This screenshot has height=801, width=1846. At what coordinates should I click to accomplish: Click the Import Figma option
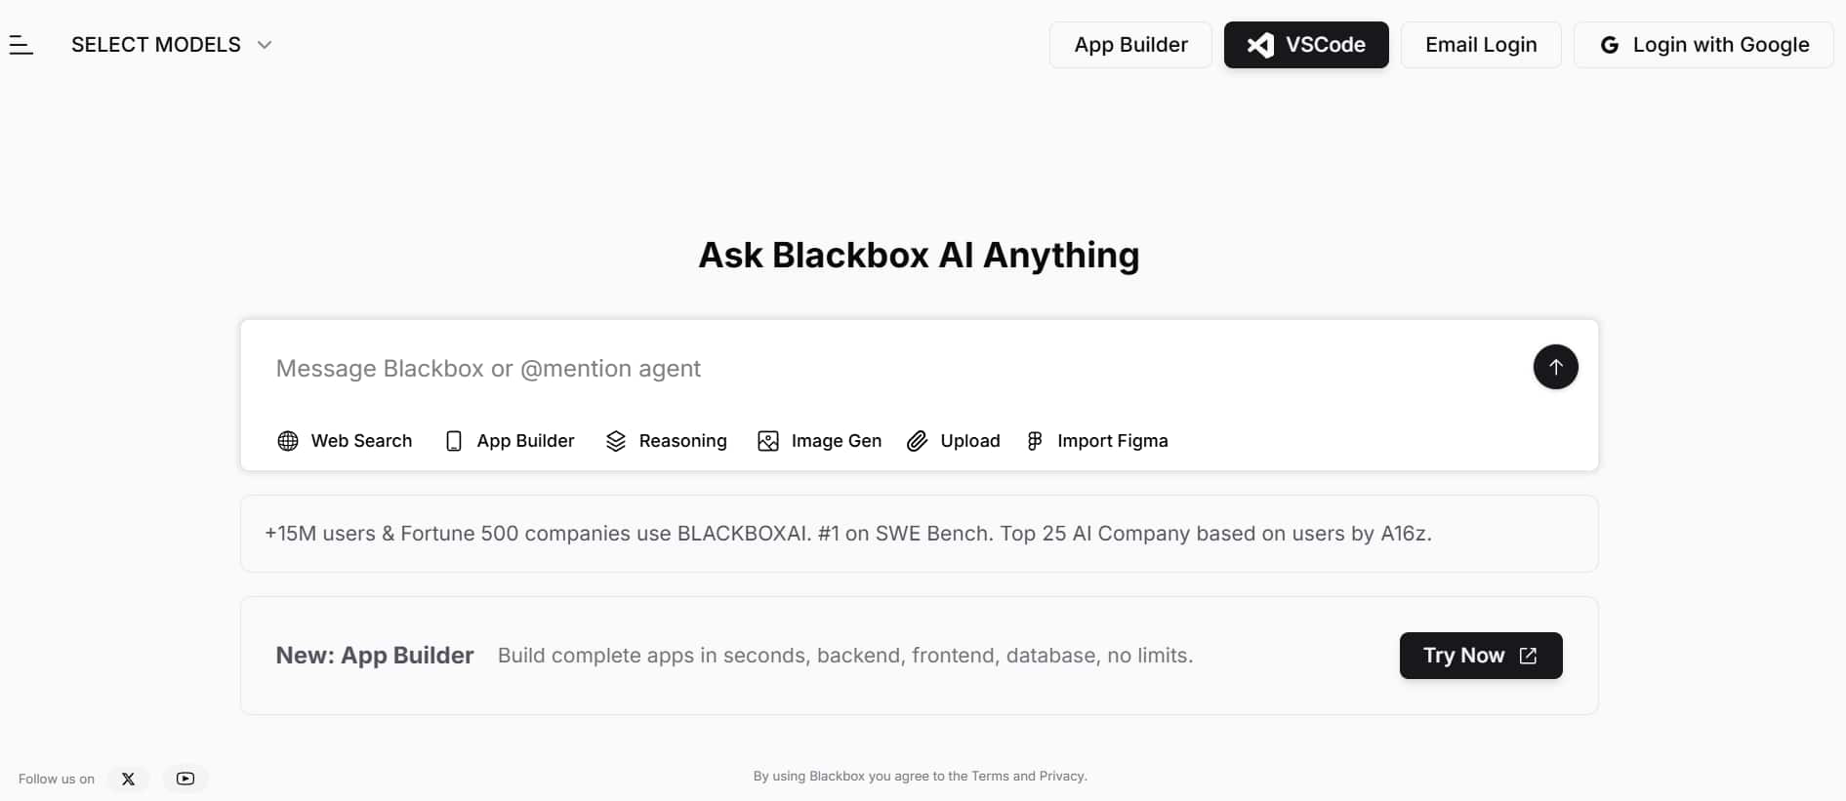click(1097, 441)
